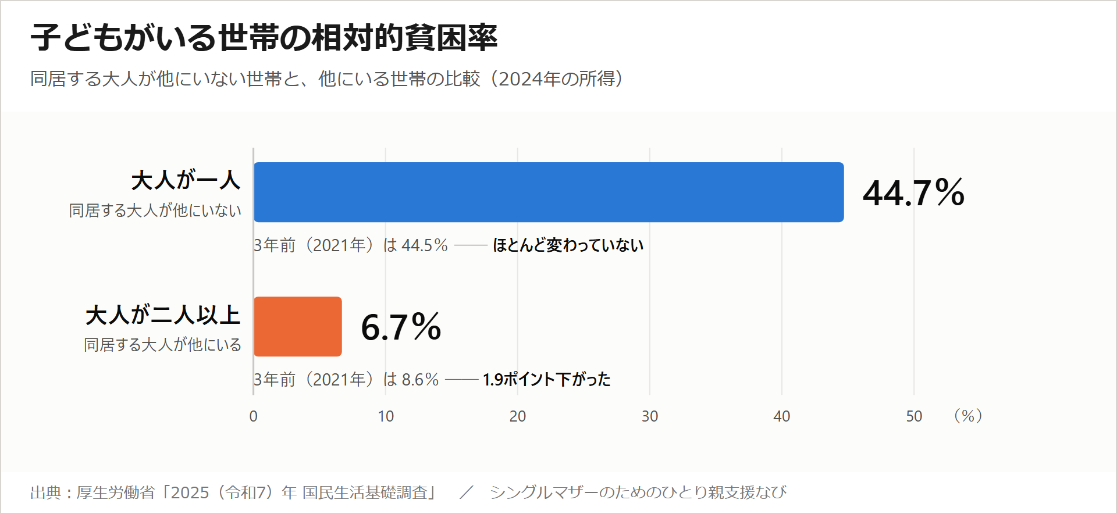The height and width of the screenshot is (514, 1117).
Task: Click the orange 6.7% bar
Action: tap(298, 326)
